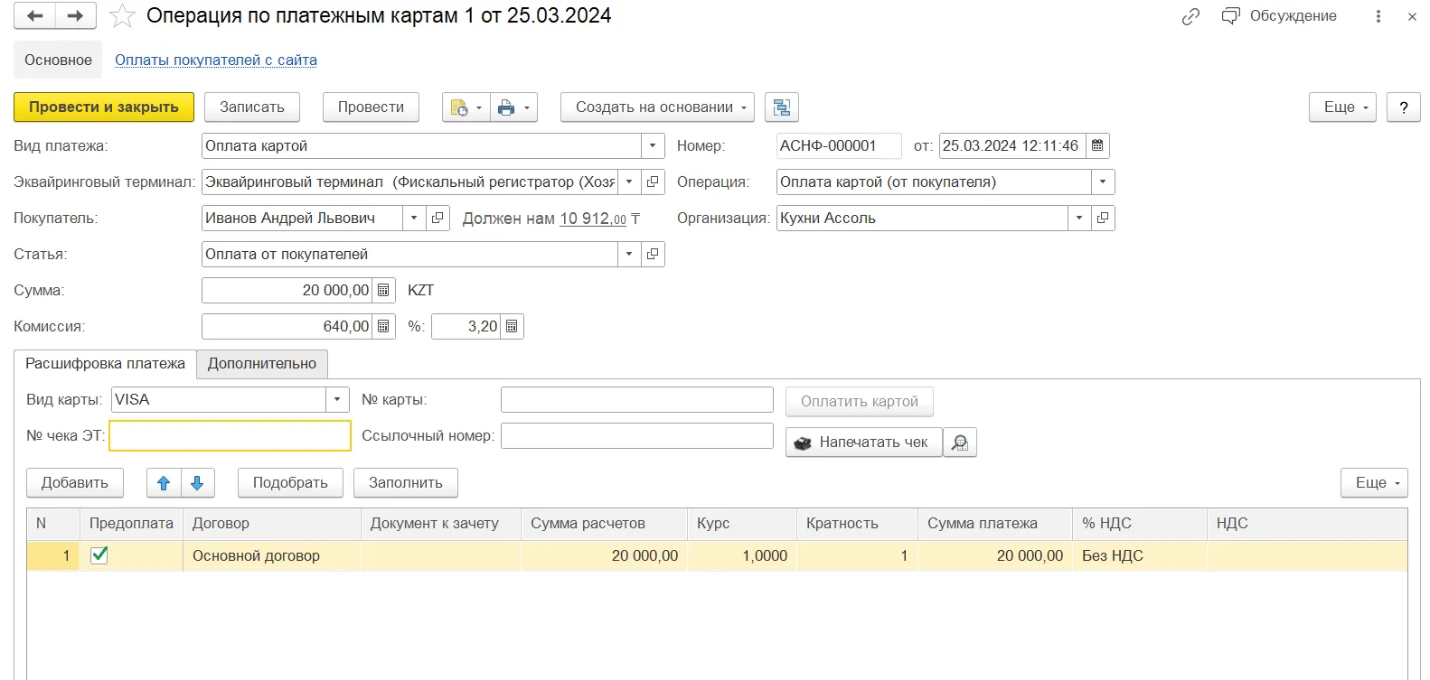Click the customer debt 10 912,00 link

coord(593,219)
